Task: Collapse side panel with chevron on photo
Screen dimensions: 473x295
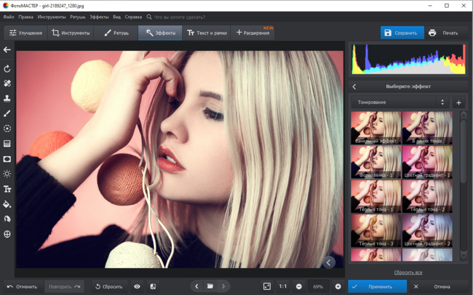Action: (x=329, y=262)
